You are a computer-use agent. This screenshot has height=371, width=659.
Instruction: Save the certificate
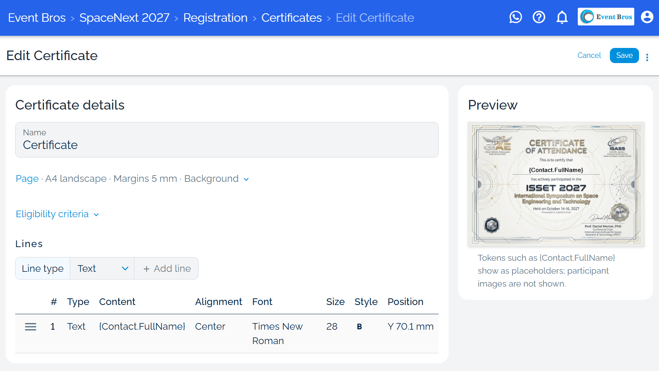coord(624,55)
